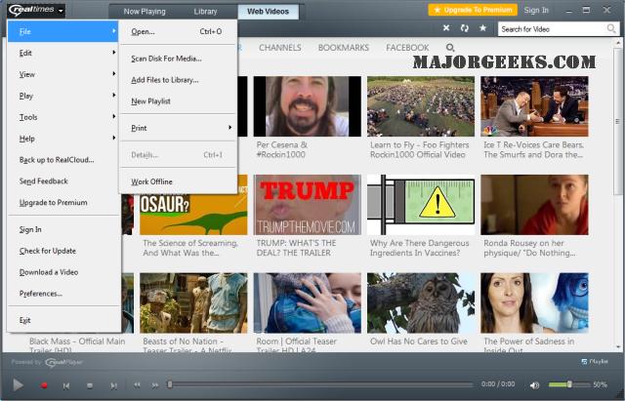The width and height of the screenshot is (625, 401).
Task: Open the FACEBOOK section
Action: 407,48
